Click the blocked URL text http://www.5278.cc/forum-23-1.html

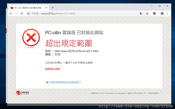76,51
